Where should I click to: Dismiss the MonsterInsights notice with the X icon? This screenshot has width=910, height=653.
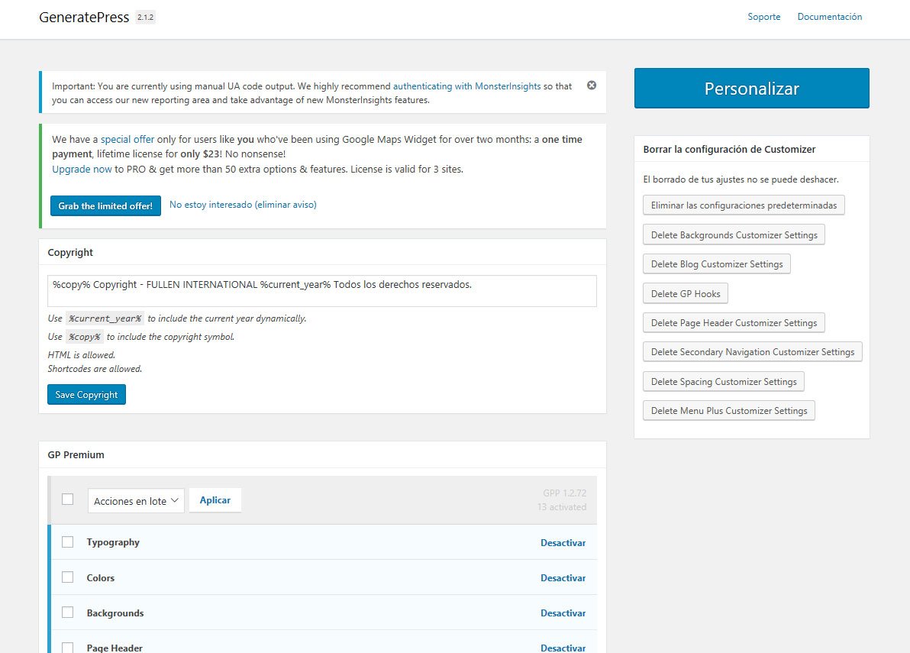592,86
